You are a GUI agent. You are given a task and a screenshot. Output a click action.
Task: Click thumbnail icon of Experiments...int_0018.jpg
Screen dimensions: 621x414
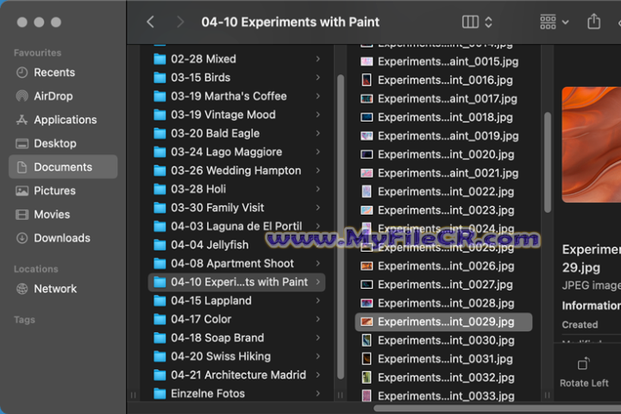tap(367, 117)
